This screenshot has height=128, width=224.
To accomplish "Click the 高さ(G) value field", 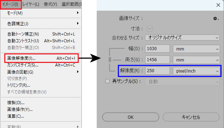I will [158, 60].
